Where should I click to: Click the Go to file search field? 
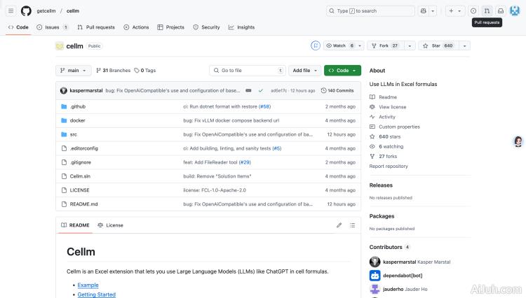tap(247, 71)
